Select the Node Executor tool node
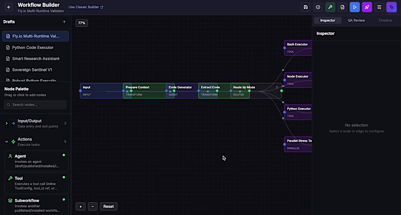 (x=298, y=80)
